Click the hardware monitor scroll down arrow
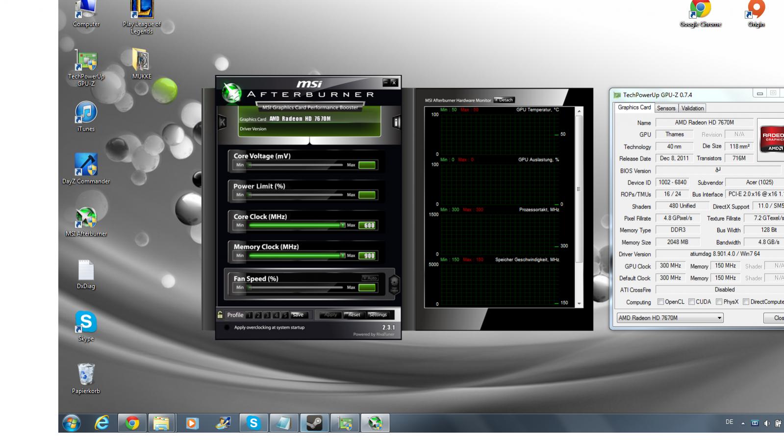Viewport: 784px width, 441px height. point(579,304)
